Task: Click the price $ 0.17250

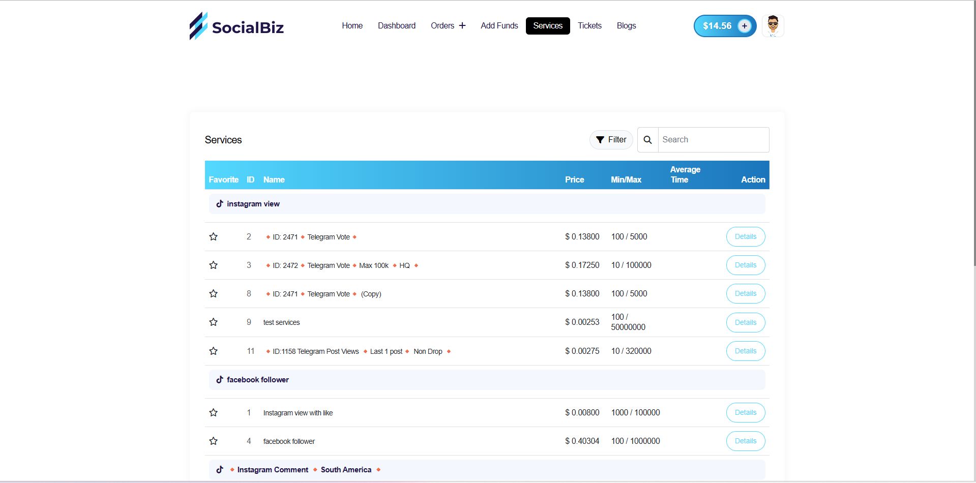Action: pyautogui.click(x=582, y=265)
